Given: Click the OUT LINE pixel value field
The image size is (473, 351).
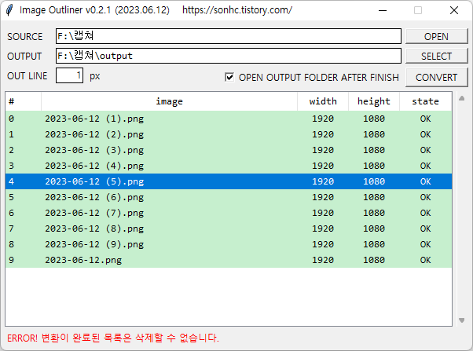Looking at the screenshot, I should tap(69, 75).
